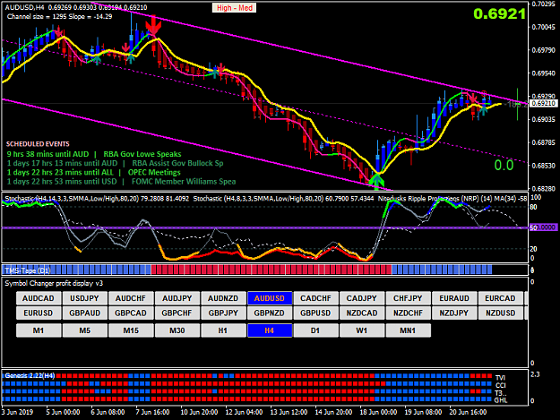Click the OPEC Meetings event line
The width and height of the screenshot is (560, 420).
(x=93, y=172)
